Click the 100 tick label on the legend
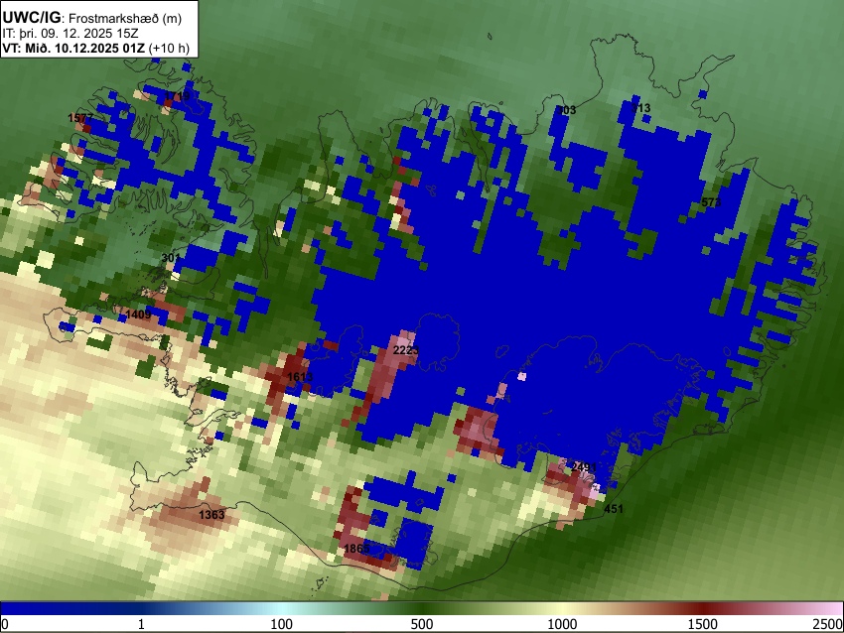844x633 pixels. [x=282, y=624]
